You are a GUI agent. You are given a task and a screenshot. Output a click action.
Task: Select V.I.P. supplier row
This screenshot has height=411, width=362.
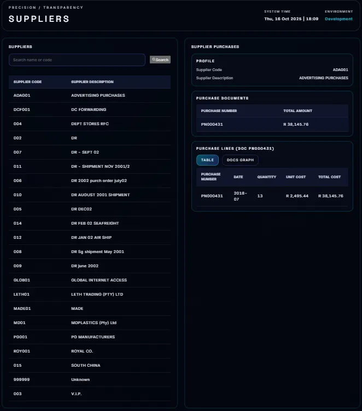pos(90,394)
